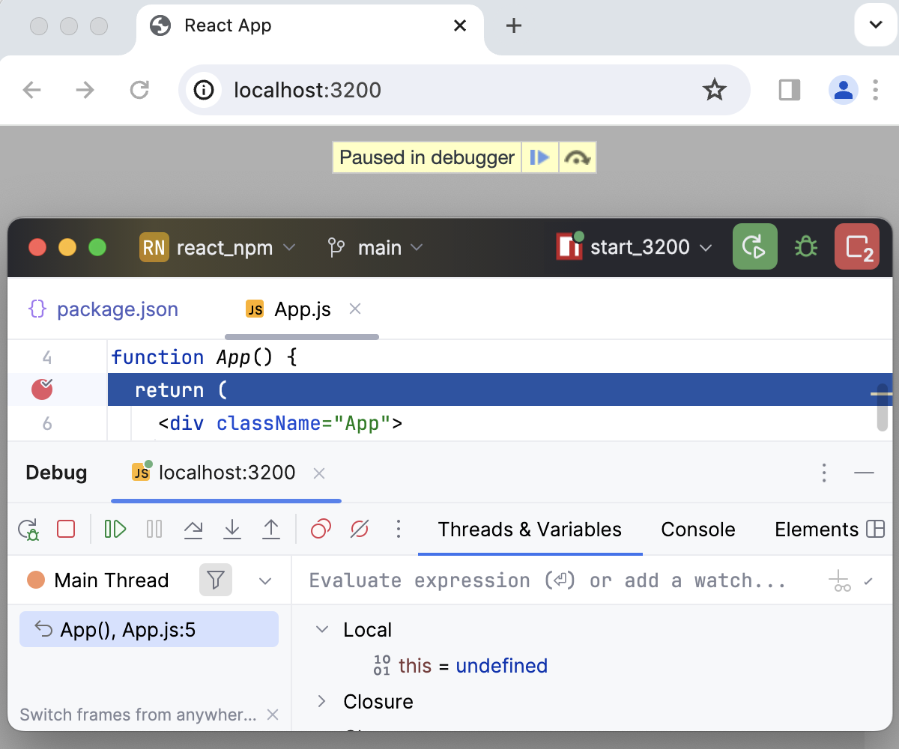The width and height of the screenshot is (899, 749).
Task: Open the react_npm project dropdown
Action: [x=219, y=247]
